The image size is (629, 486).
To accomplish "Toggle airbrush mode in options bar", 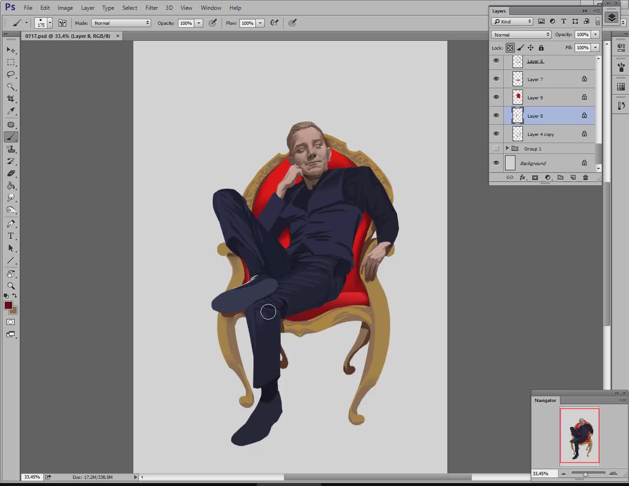I will [x=275, y=23].
